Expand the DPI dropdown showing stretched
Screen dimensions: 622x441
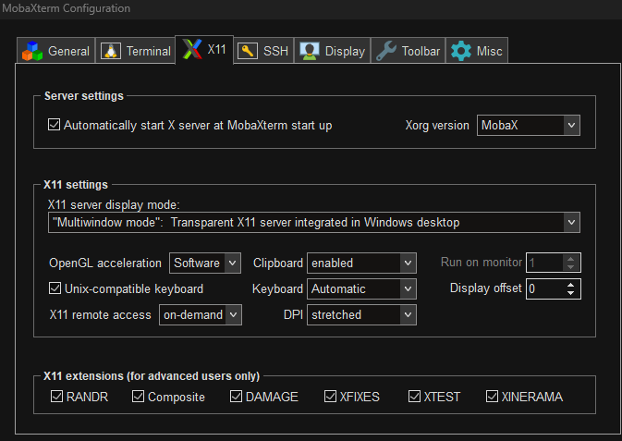coord(362,315)
